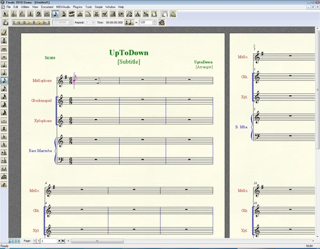Open the Lyrics tool
This screenshot has height=249, width=320.
pos(129,14)
